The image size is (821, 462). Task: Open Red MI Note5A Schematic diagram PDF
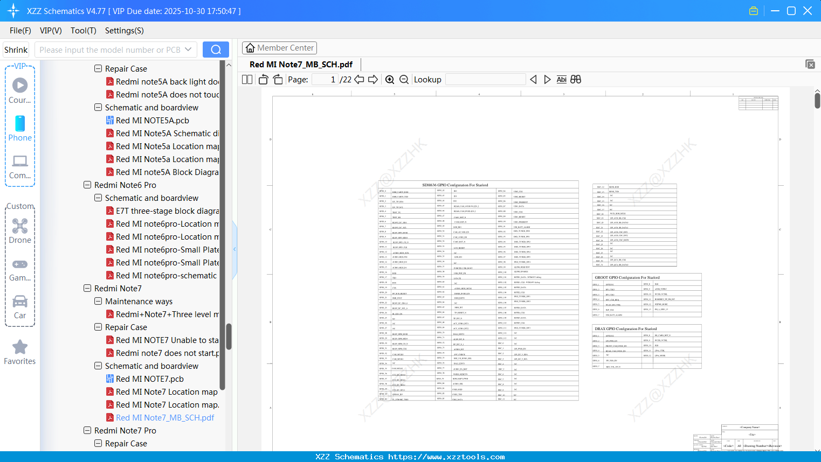pyautogui.click(x=162, y=133)
